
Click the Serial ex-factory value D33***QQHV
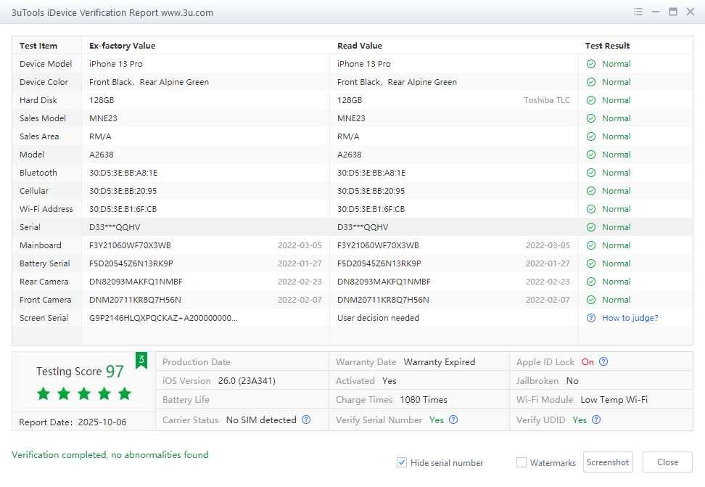pyautogui.click(x=115, y=227)
